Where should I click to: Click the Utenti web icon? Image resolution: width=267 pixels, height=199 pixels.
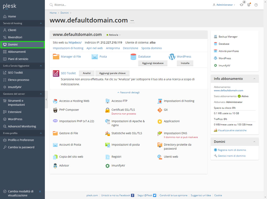pyautogui.click(x=160, y=157)
